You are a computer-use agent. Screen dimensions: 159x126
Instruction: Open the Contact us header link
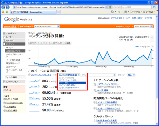(137, 18)
